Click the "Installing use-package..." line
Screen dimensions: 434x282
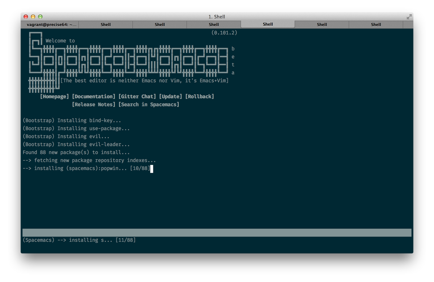point(76,128)
